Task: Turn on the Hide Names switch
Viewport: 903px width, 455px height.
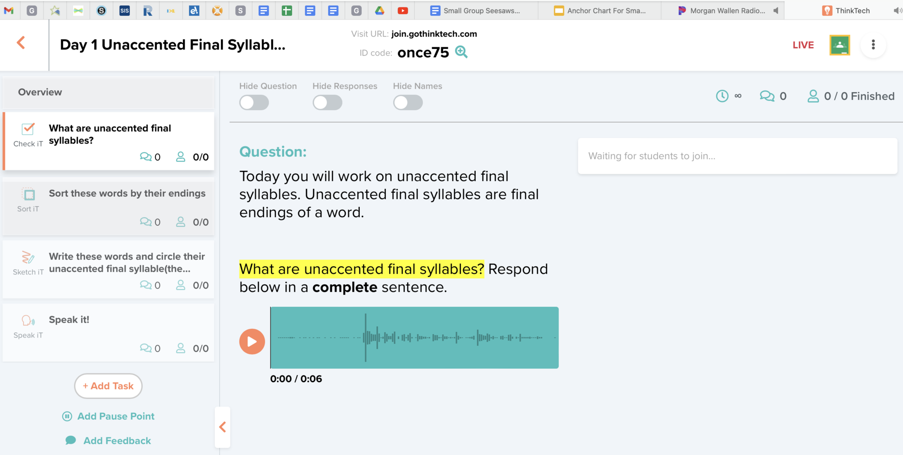Action: pos(408,103)
